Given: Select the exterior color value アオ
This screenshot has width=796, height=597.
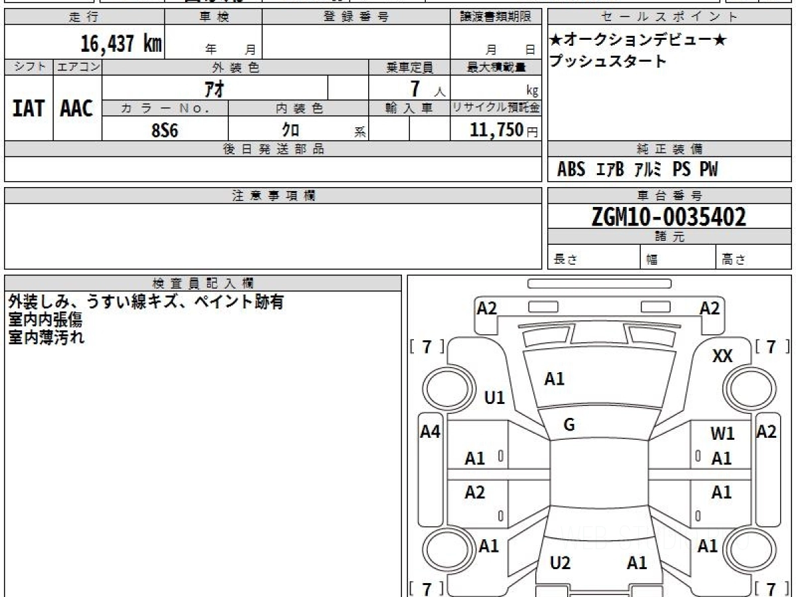Looking at the screenshot, I should [214, 88].
